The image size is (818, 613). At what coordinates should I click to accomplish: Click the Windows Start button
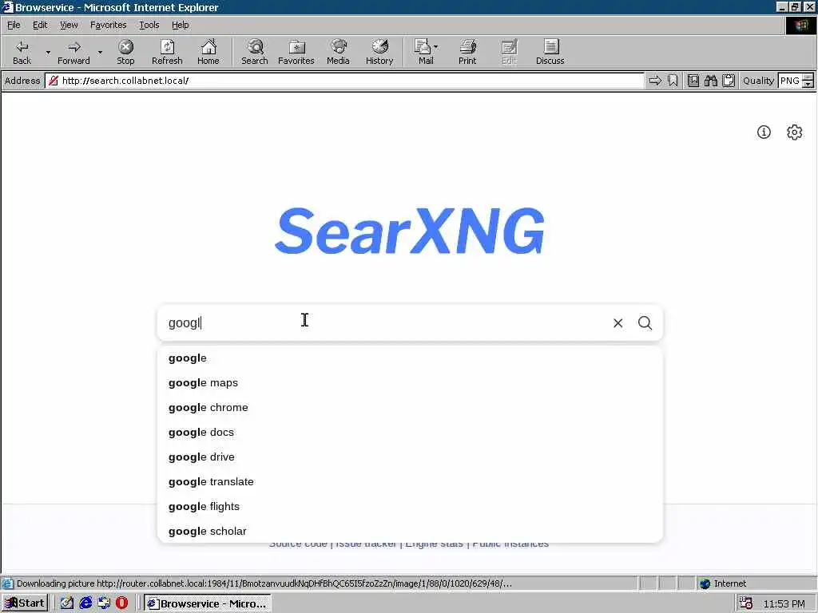click(x=25, y=603)
